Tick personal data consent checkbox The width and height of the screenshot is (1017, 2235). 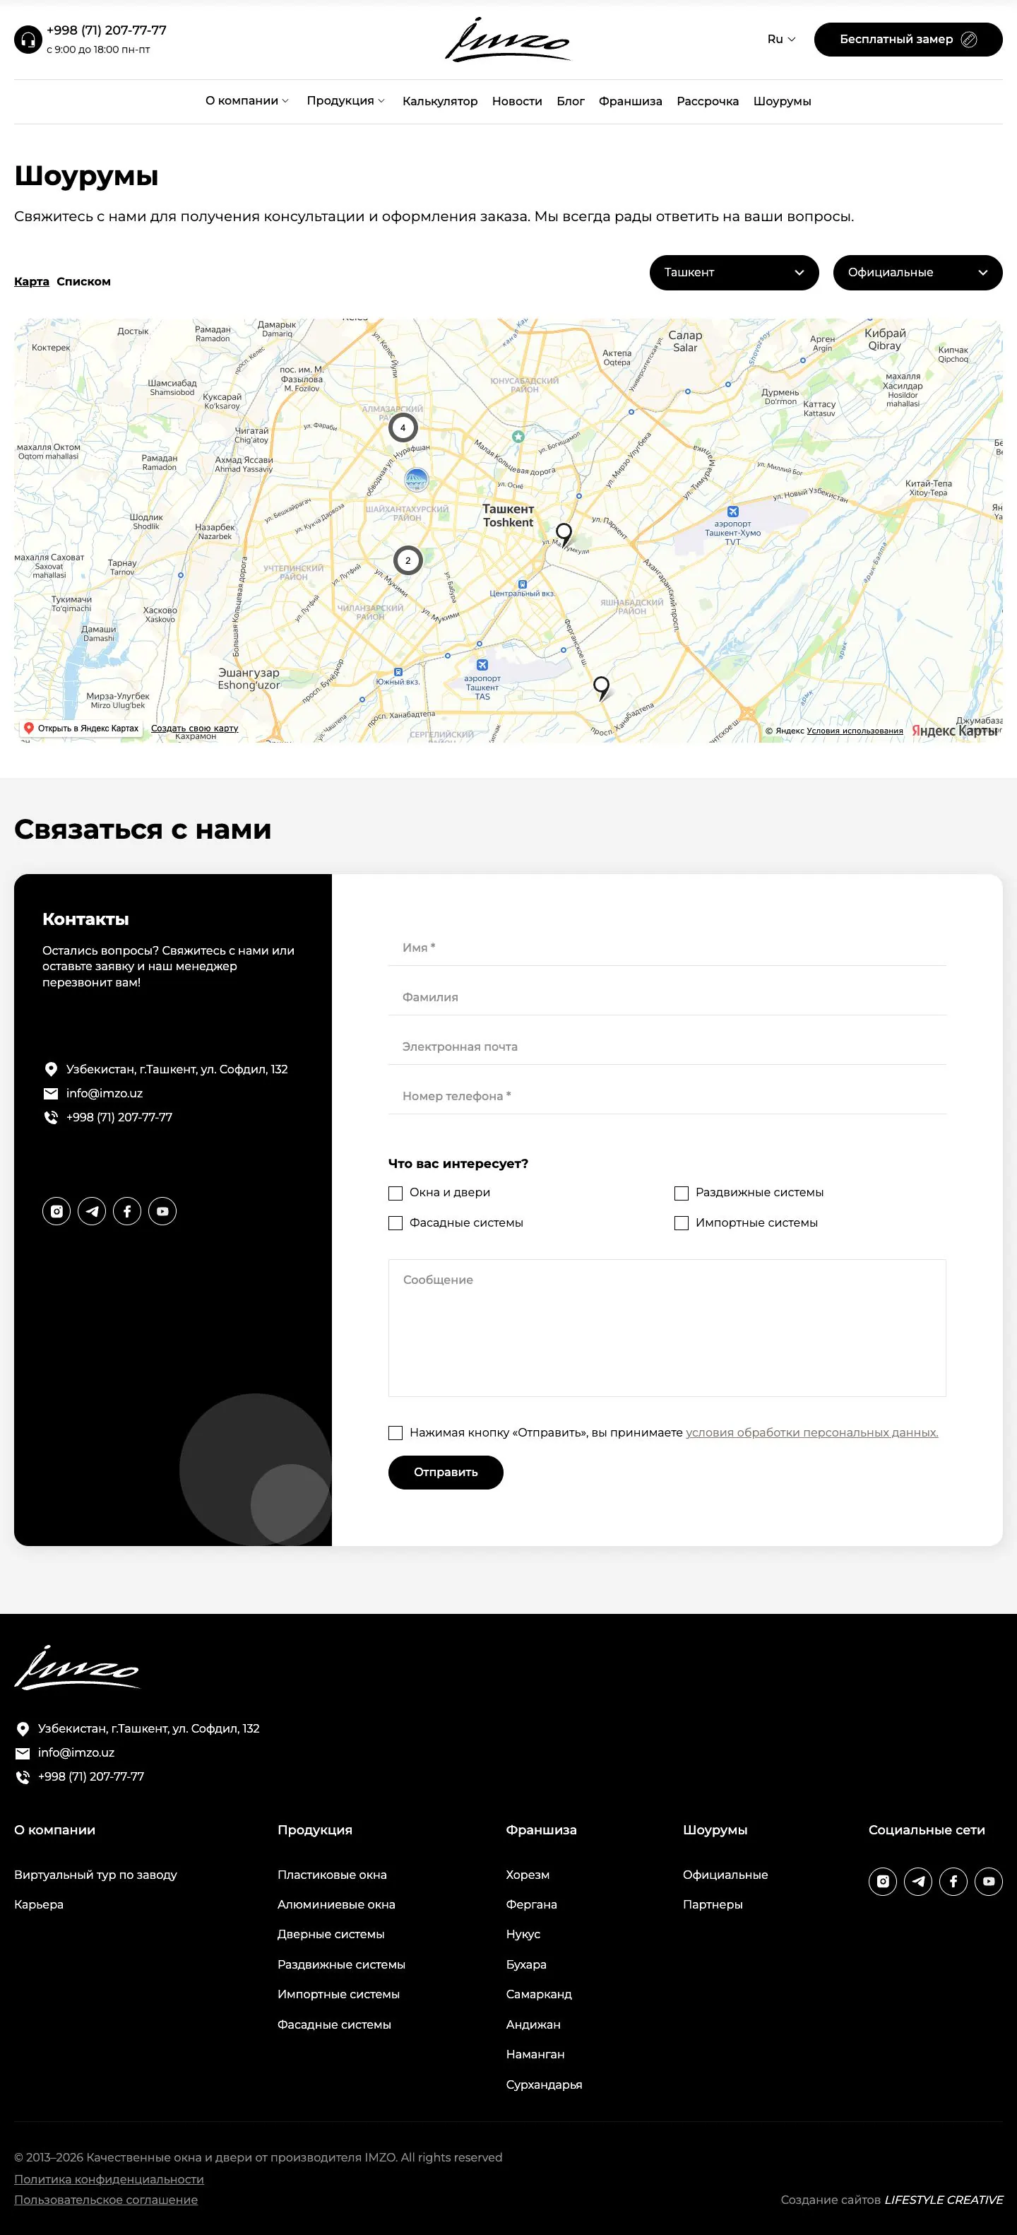pyautogui.click(x=395, y=1433)
